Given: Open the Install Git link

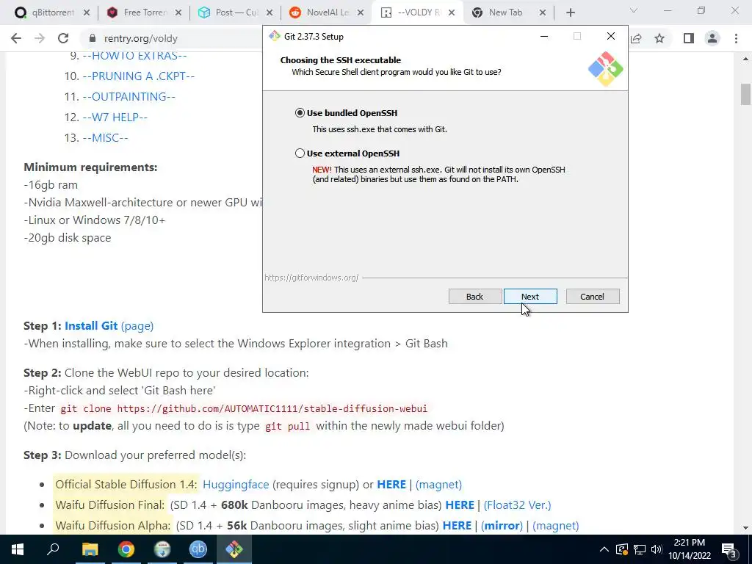Looking at the screenshot, I should (91, 326).
